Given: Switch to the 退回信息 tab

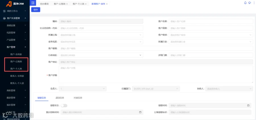Looking at the screenshot, I should (x=60, y=98).
